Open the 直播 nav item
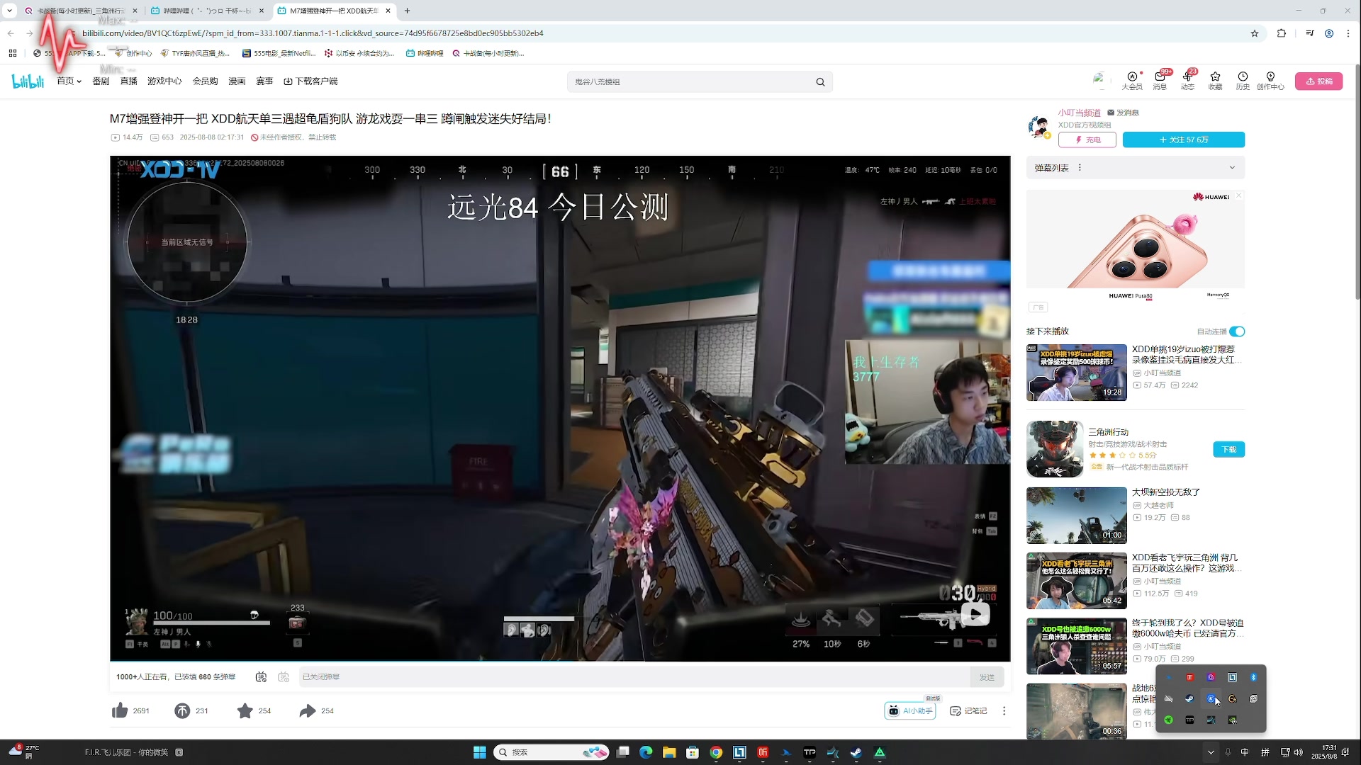The height and width of the screenshot is (765, 1361). (128, 81)
